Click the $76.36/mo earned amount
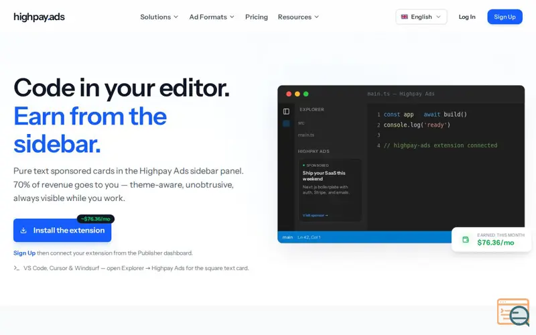This screenshot has width=536, height=335. (496, 243)
